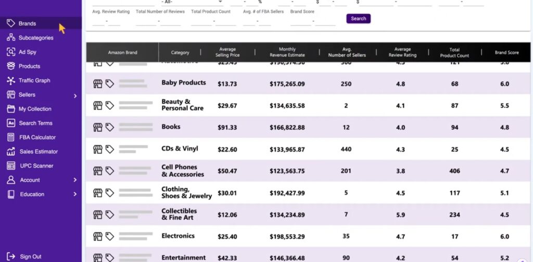Click the Account person icon
The width and height of the screenshot is (533, 262).
pyautogui.click(x=11, y=180)
